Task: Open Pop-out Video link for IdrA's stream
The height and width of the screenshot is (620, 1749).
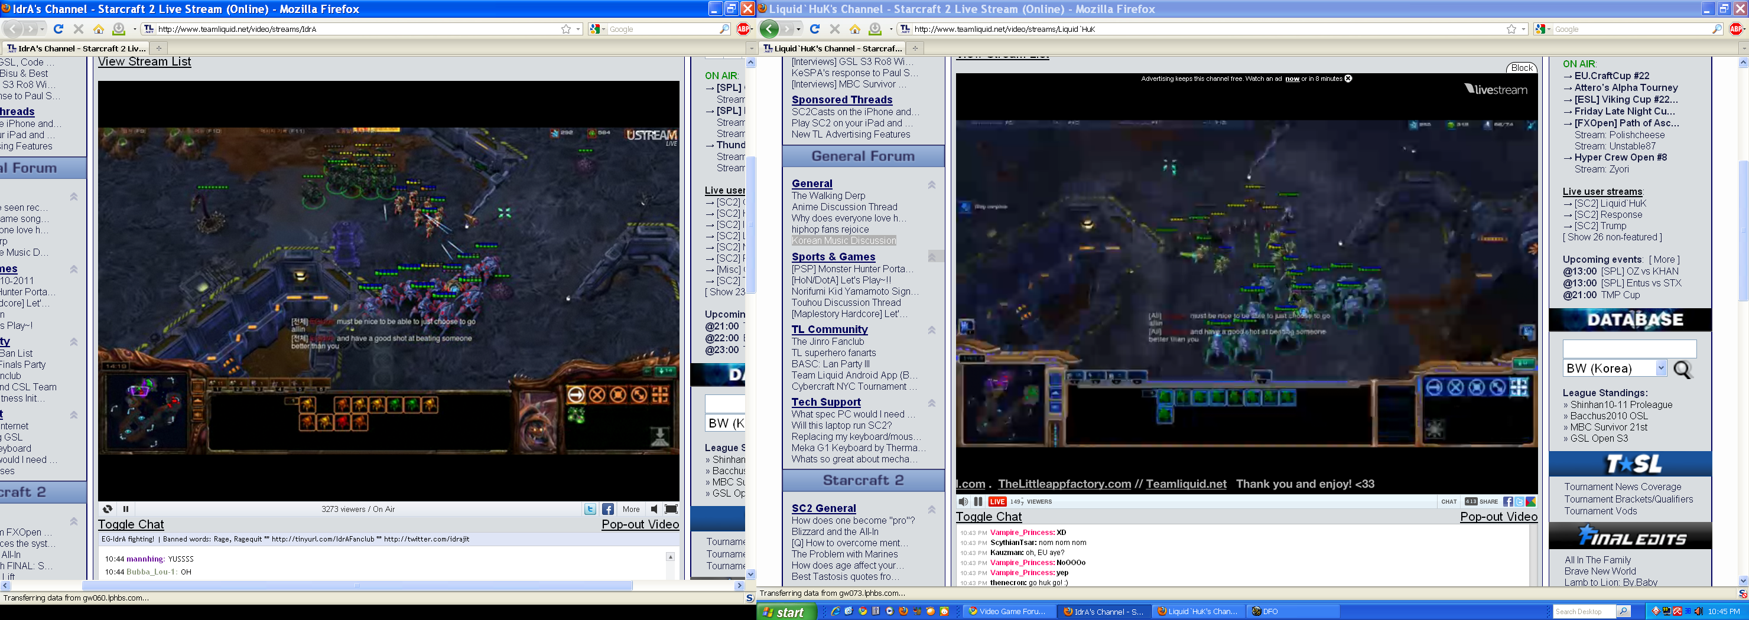Action: (639, 524)
